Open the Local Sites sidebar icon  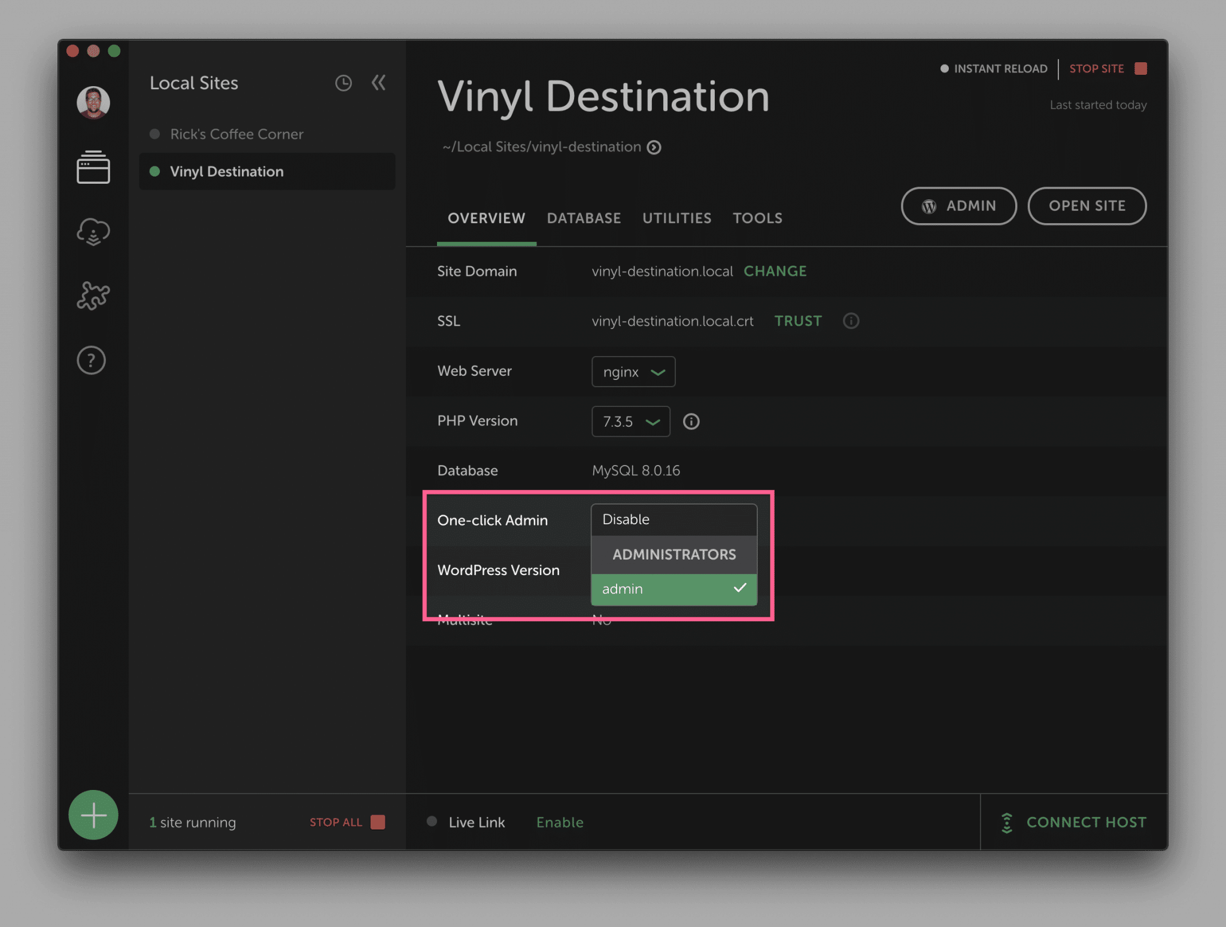93,167
